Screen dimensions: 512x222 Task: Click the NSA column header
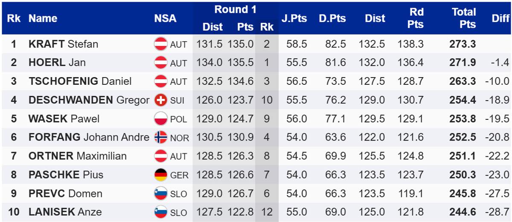coord(165,18)
